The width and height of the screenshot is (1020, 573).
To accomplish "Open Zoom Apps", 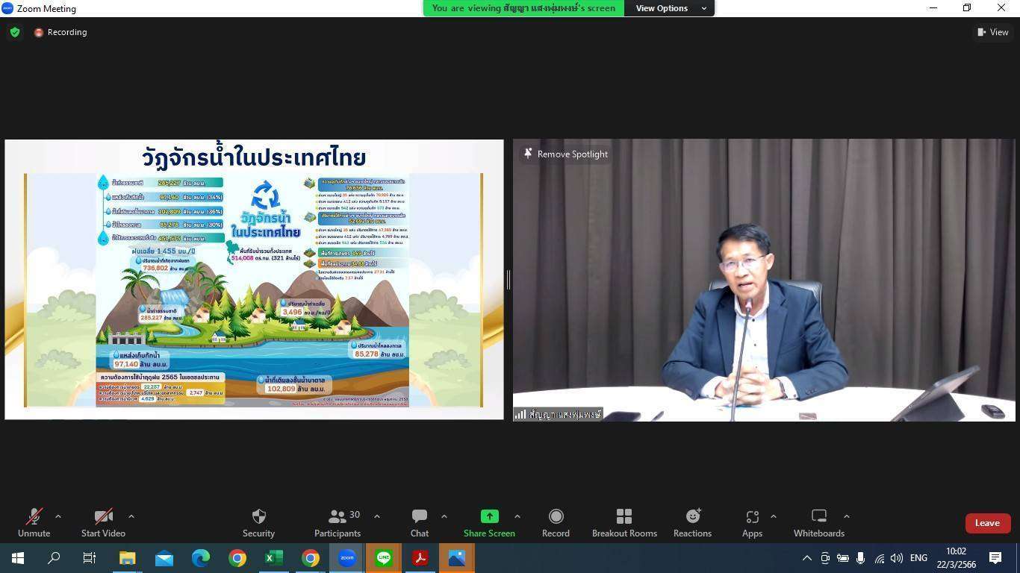I will coord(752,522).
